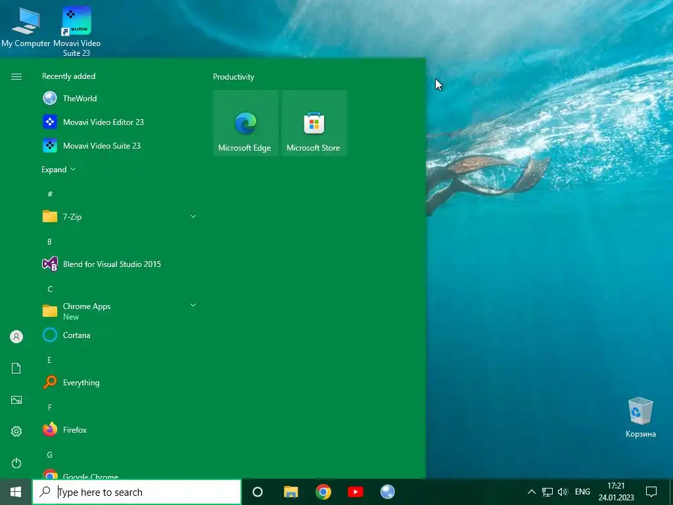The image size is (673, 505).
Task: Open the Microsoft Store tile
Action: pos(313,123)
